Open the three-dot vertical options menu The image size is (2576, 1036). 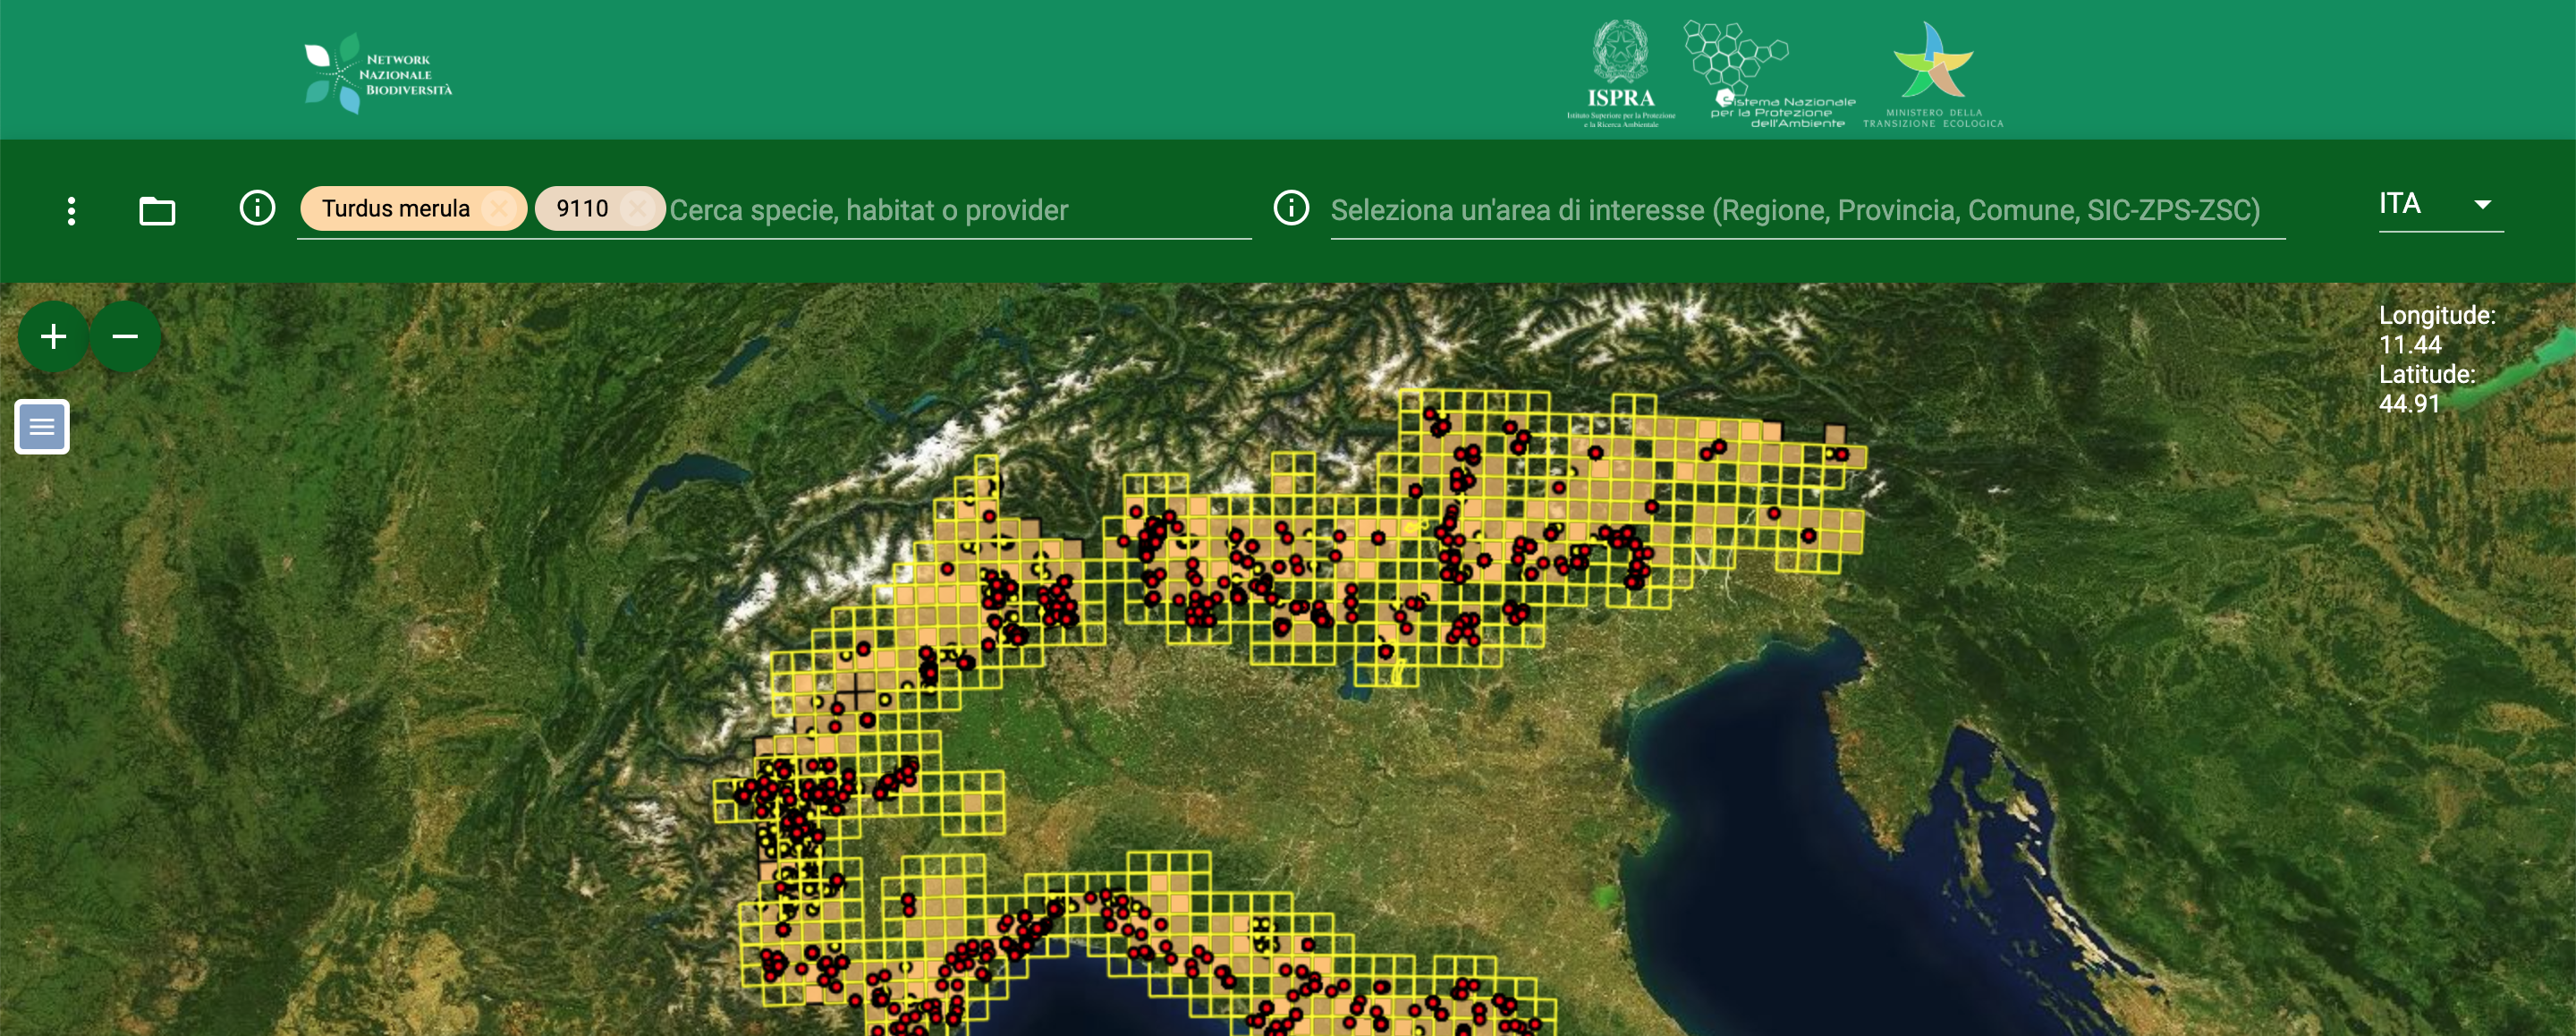tap(71, 210)
